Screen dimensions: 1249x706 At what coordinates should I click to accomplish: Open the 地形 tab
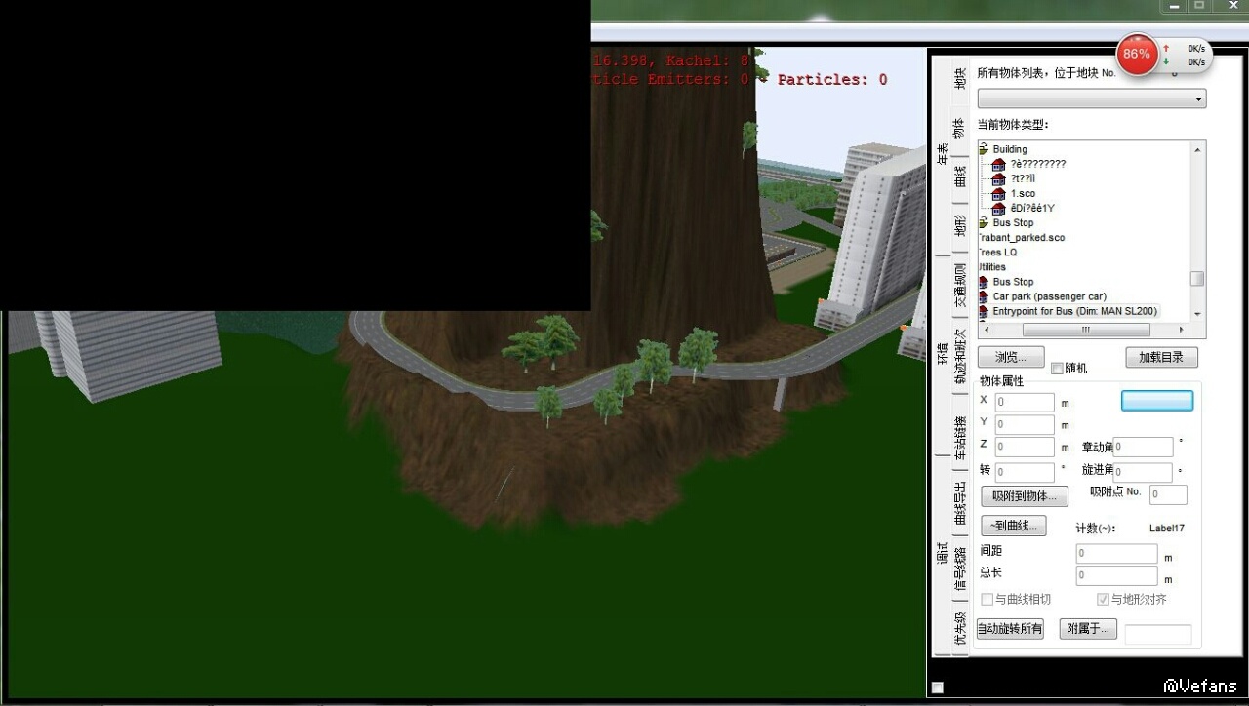[959, 226]
